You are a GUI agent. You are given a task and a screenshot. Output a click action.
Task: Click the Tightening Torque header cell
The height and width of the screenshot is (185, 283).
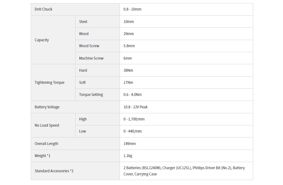click(x=53, y=82)
